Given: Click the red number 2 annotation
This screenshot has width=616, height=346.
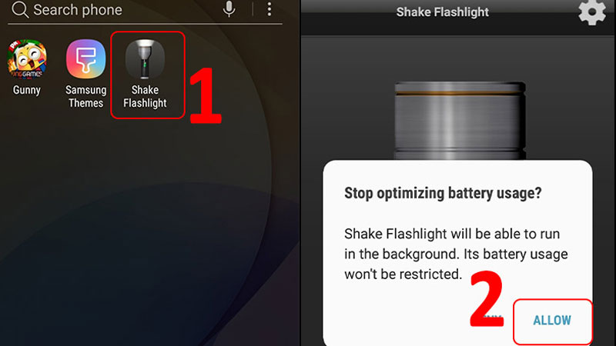Looking at the screenshot, I should point(487,299).
